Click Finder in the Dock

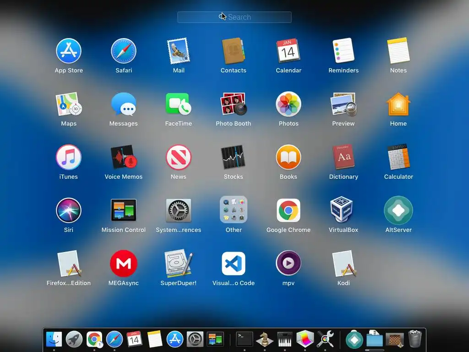pyautogui.click(x=54, y=339)
